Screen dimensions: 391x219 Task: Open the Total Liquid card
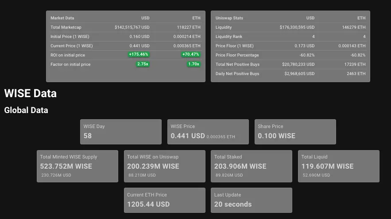[339, 166]
